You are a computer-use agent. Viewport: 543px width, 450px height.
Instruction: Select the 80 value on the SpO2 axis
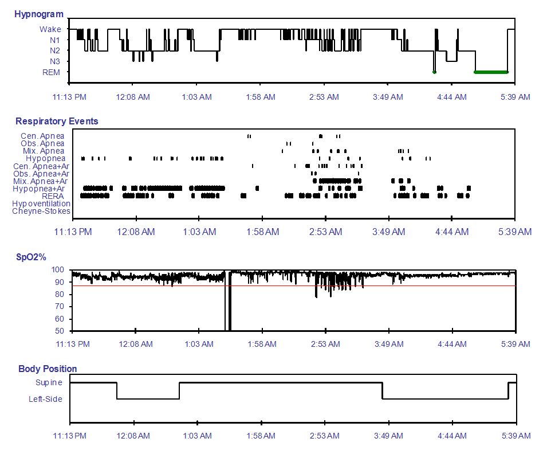click(x=60, y=295)
